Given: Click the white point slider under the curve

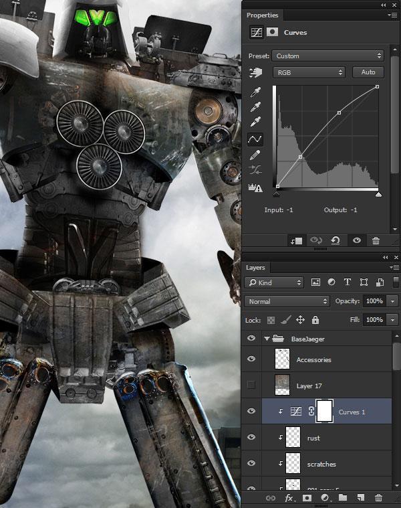Looking at the screenshot, I should coord(378,195).
